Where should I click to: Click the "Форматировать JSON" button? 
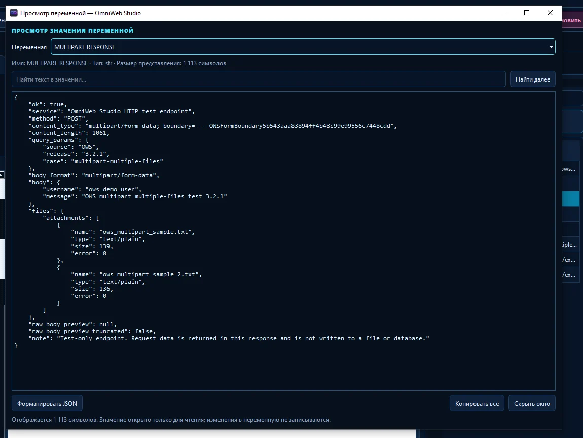(x=47, y=404)
